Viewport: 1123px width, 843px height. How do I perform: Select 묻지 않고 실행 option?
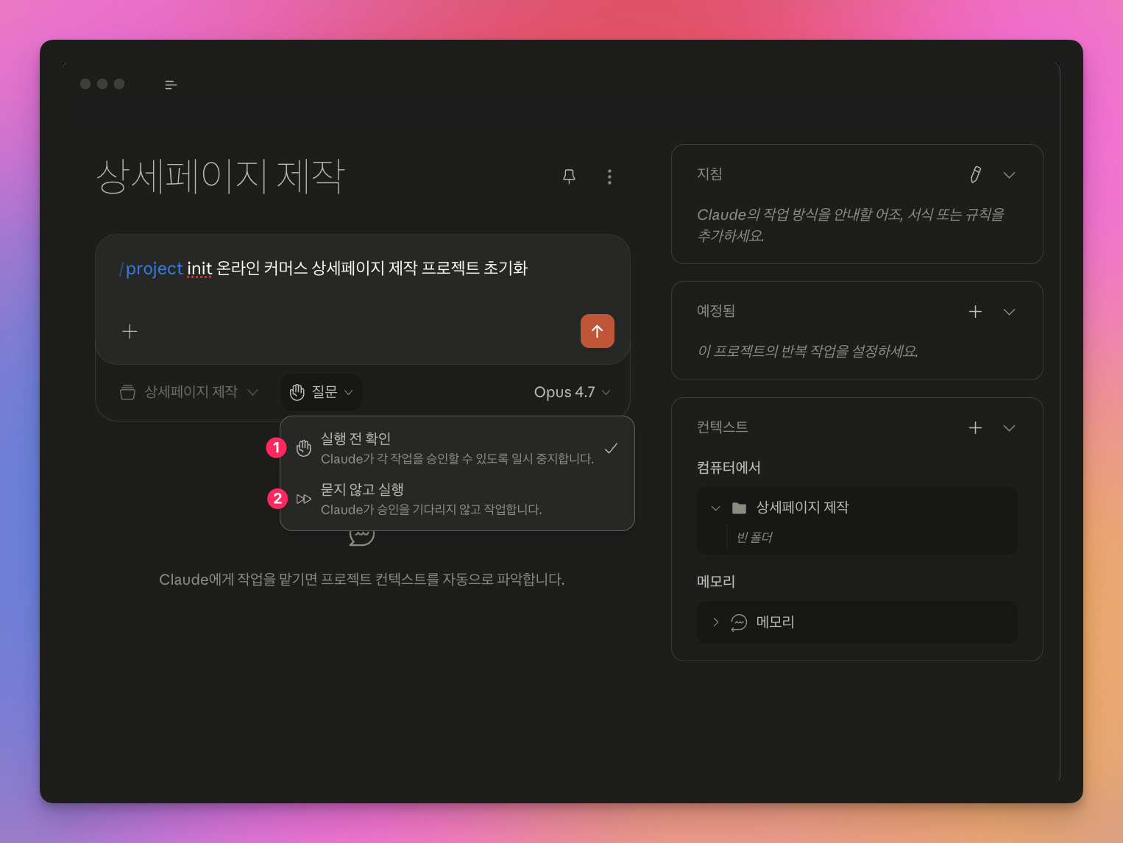(457, 498)
